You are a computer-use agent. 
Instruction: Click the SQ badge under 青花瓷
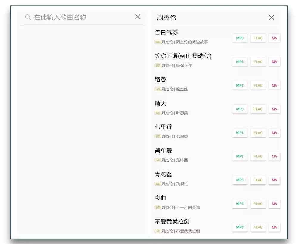coord(158,183)
